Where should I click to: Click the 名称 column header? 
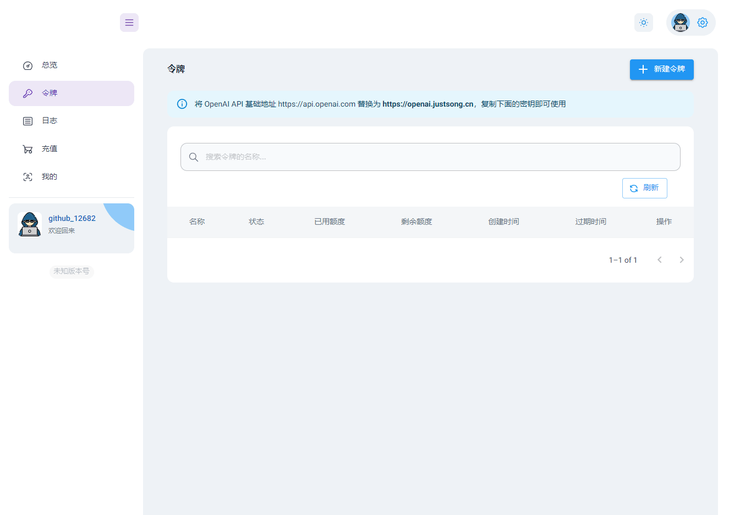[x=197, y=222]
